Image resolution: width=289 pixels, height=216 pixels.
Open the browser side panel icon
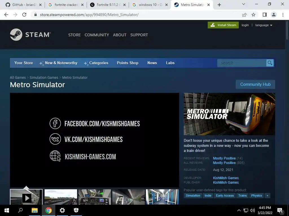tap(265, 15)
